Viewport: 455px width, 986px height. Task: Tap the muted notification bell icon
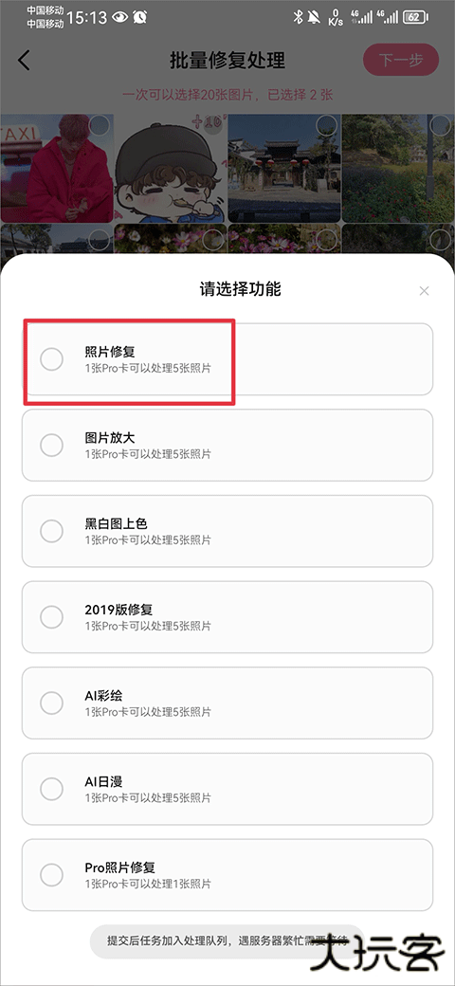(x=314, y=18)
